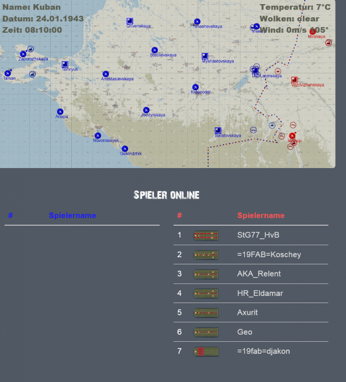Click the Name: Kuban label
The image size is (346, 382).
coord(32,7)
